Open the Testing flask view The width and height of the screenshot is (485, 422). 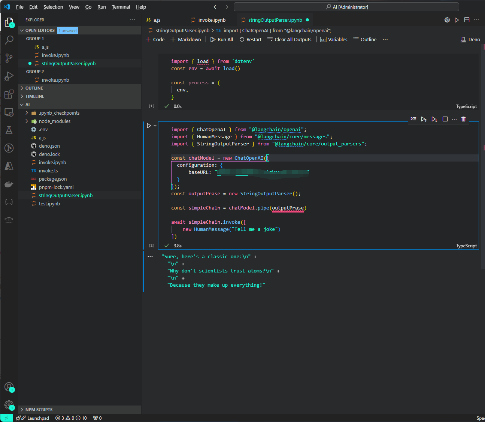click(9, 130)
